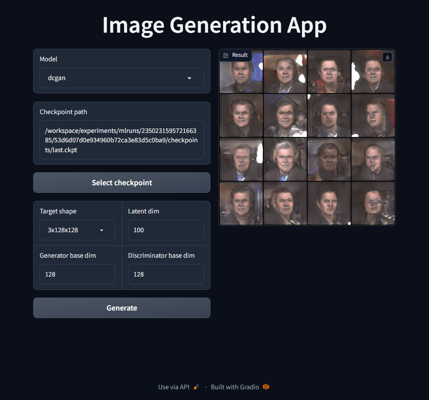Click the Target shape dropdown arrow

pos(102,230)
